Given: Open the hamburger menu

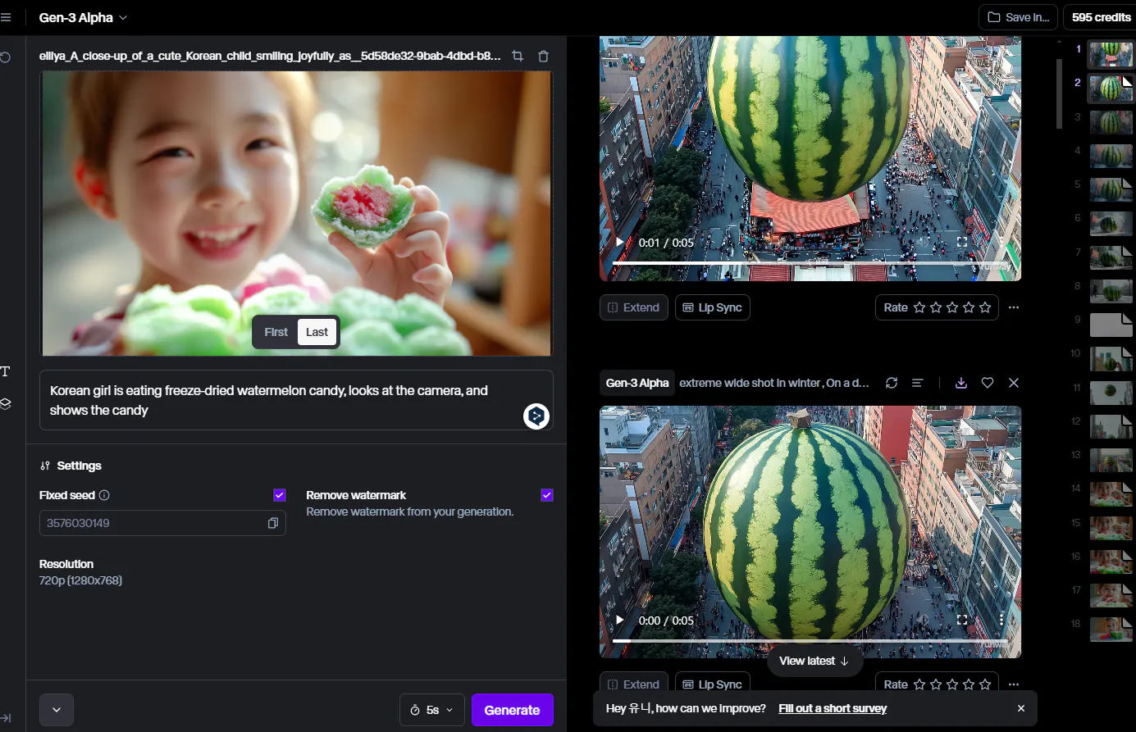Looking at the screenshot, I should pyautogui.click(x=6, y=17).
